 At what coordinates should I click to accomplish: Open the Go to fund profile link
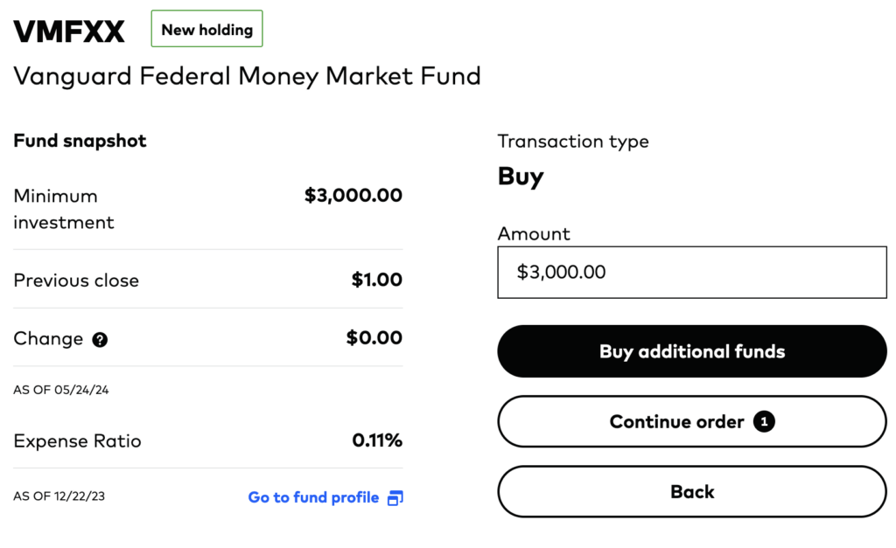[x=313, y=497]
